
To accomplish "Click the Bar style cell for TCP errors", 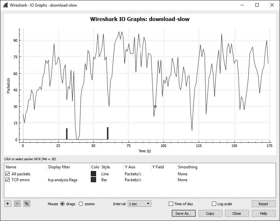I will coord(104,180).
